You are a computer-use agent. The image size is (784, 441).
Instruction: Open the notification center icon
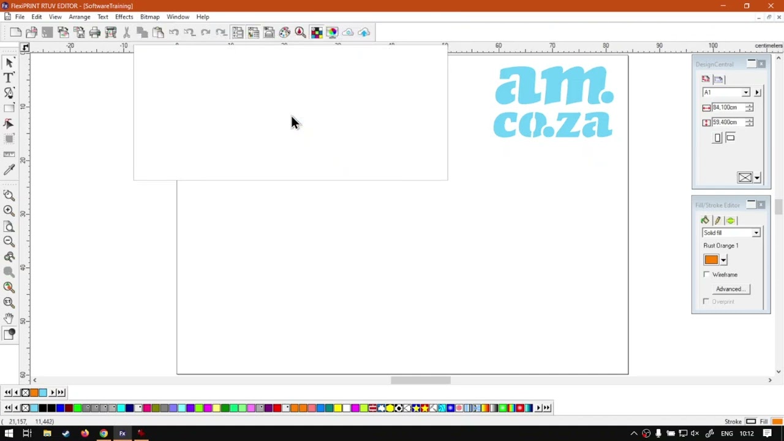767,434
